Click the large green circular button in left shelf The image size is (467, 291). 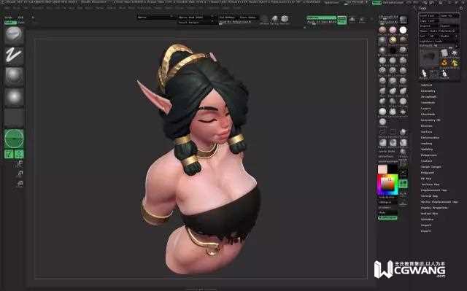(x=14, y=139)
